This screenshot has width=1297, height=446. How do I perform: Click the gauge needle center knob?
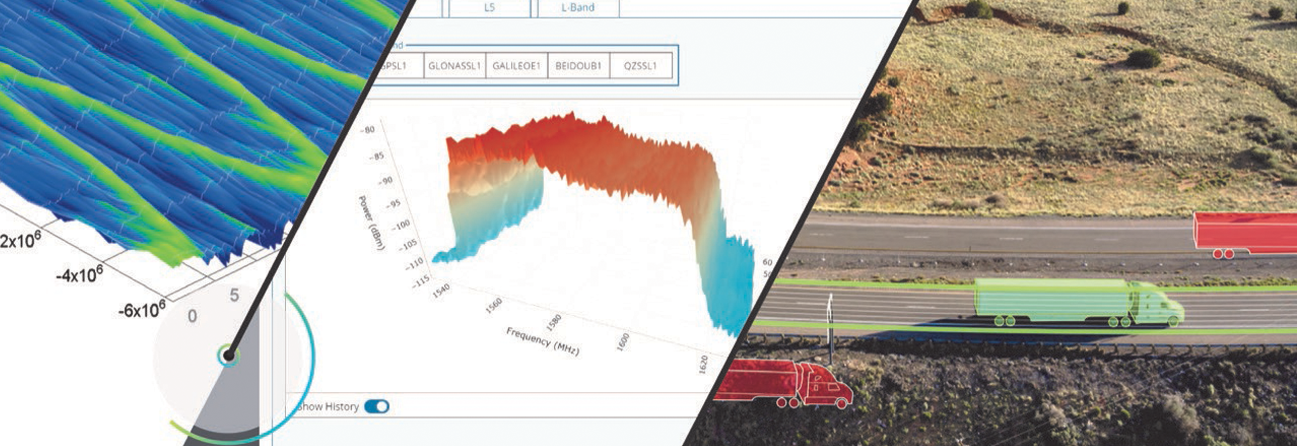228,356
